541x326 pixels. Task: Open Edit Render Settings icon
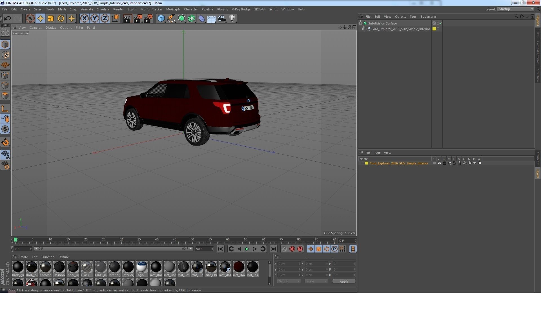pyautogui.click(x=148, y=19)
